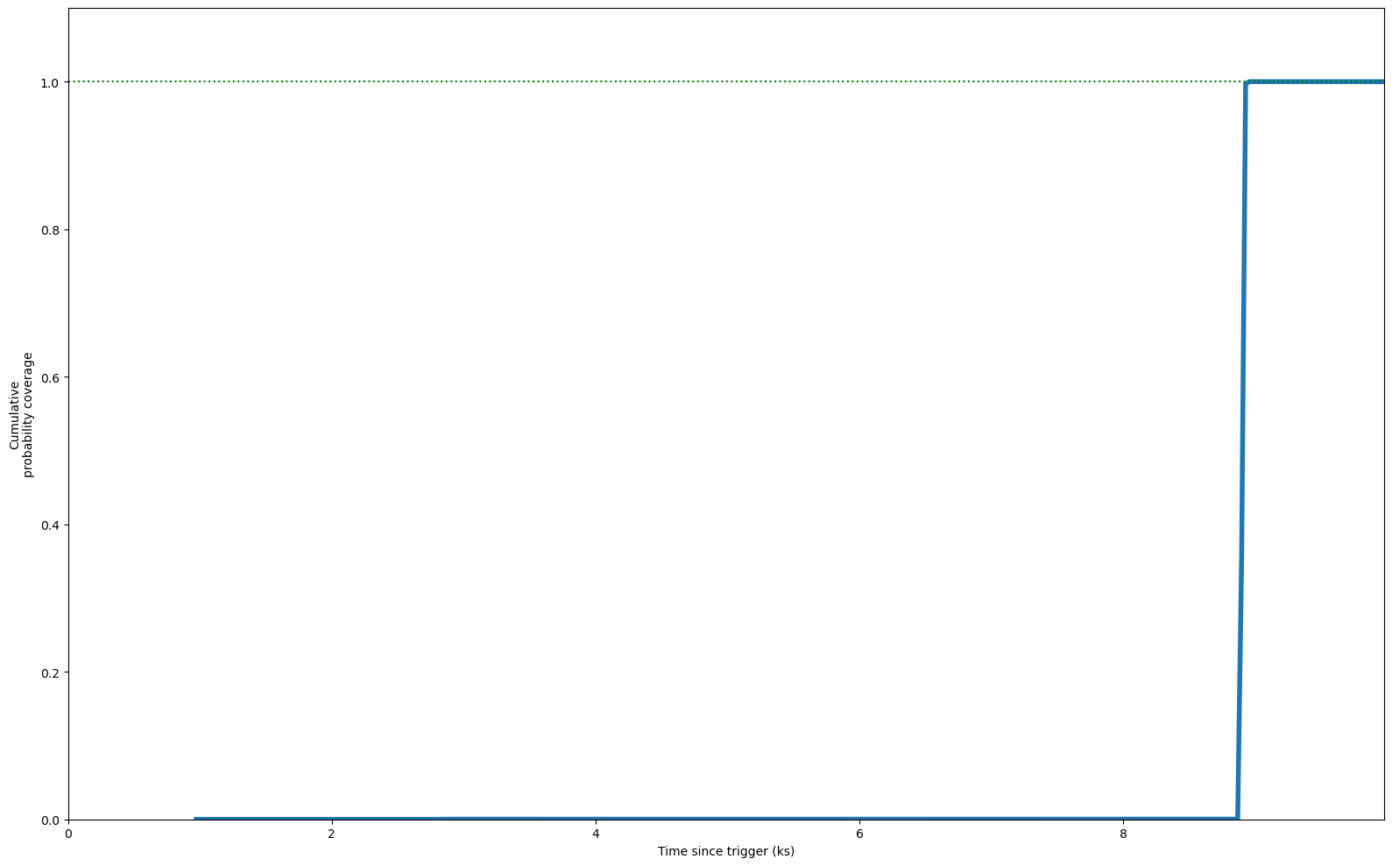The height and width of the screenshot is (866, 1392).
Task: Click the x-axis tick label 0
Action: click(x=68, y=834)
